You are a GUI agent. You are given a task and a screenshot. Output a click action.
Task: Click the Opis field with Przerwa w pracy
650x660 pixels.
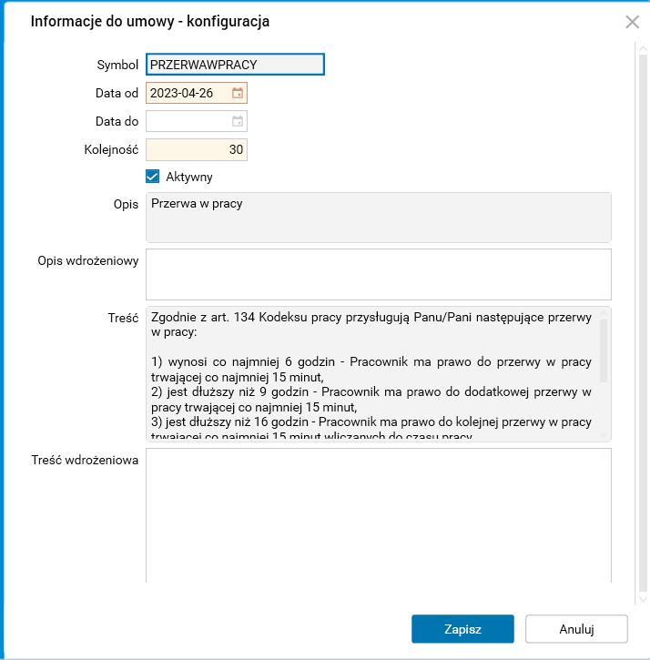[x=378, y=217]
